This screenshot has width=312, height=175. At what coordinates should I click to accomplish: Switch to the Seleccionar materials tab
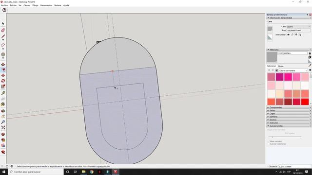click(x=272, y=66)
